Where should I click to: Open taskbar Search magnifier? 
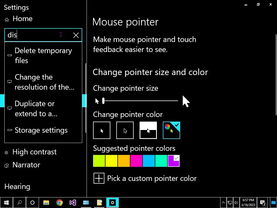(x=19, y=203)
